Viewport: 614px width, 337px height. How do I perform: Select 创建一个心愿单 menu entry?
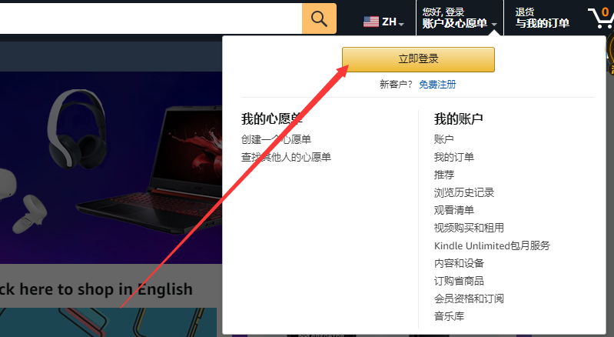click(276, 139)
